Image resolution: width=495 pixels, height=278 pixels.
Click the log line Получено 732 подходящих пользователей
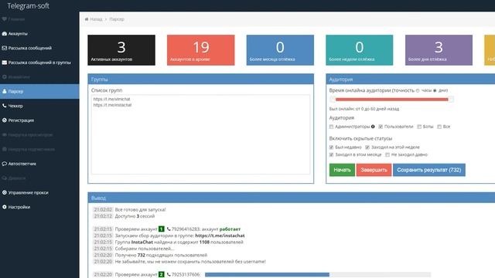(x=161, y=255)
